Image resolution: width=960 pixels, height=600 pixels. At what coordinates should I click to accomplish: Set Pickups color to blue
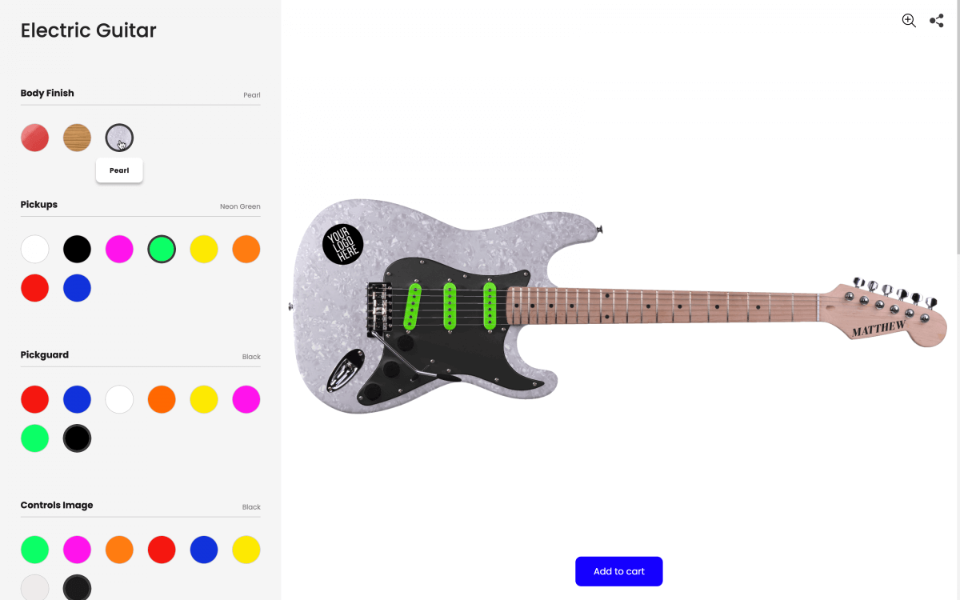click(x=77, y=288)
